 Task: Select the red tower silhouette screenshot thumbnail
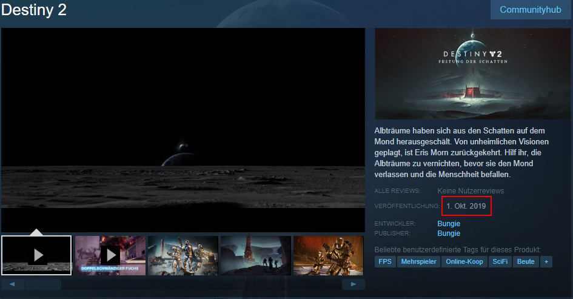click(x=256, y=255)
